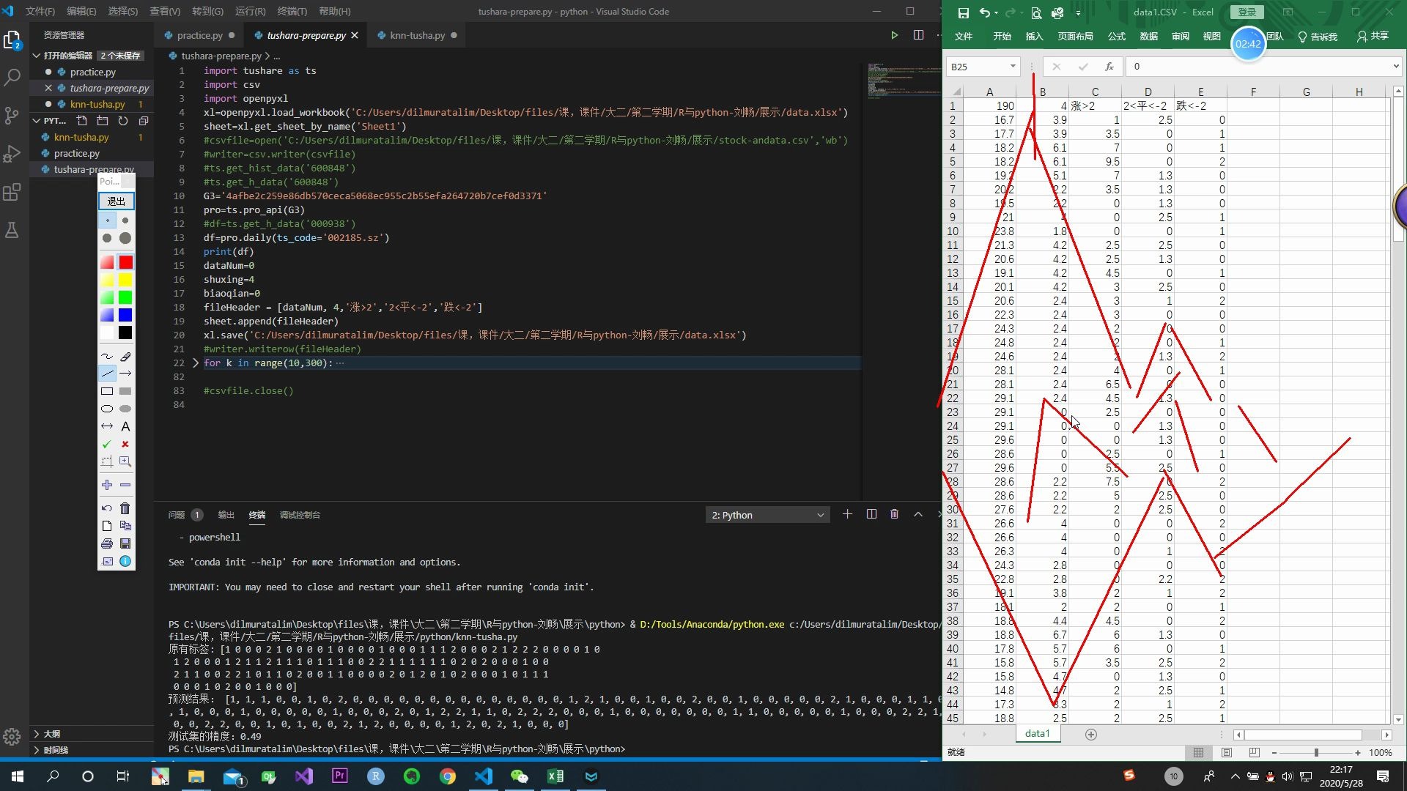Pick the solid blue color swatch
Screen dimensions: 1407x791
point(125,315)
